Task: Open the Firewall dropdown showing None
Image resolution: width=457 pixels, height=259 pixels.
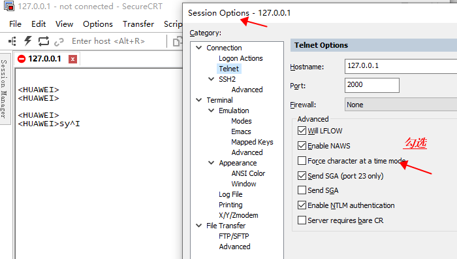Action: tap(401, 105)
